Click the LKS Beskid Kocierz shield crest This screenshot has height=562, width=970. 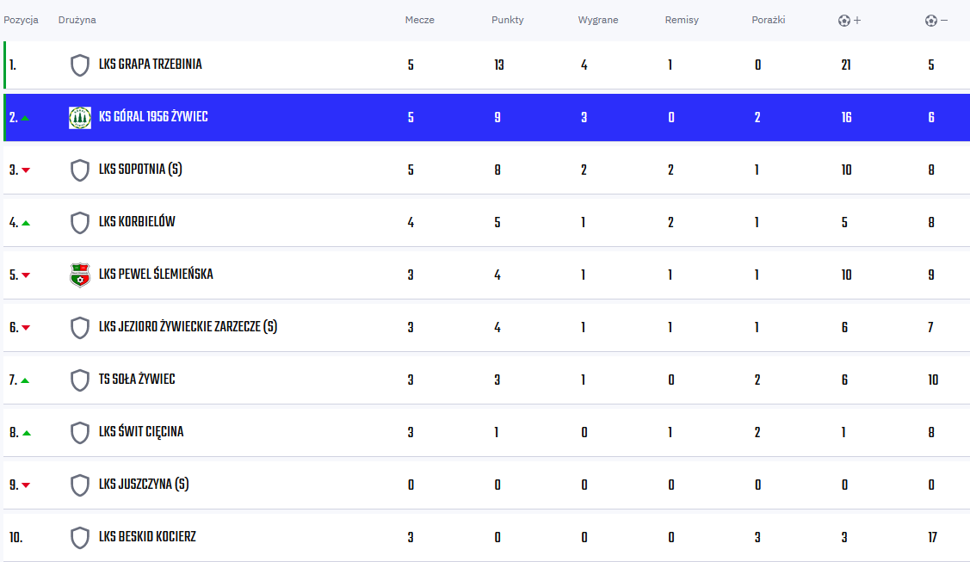point(80,538)
